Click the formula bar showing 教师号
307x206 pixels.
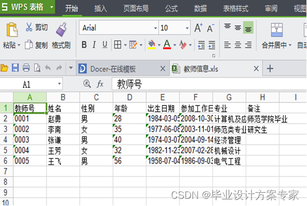(209, 84)
